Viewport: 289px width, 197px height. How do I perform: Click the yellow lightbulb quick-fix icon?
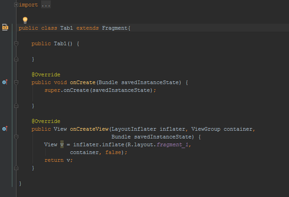click(25, 20)
